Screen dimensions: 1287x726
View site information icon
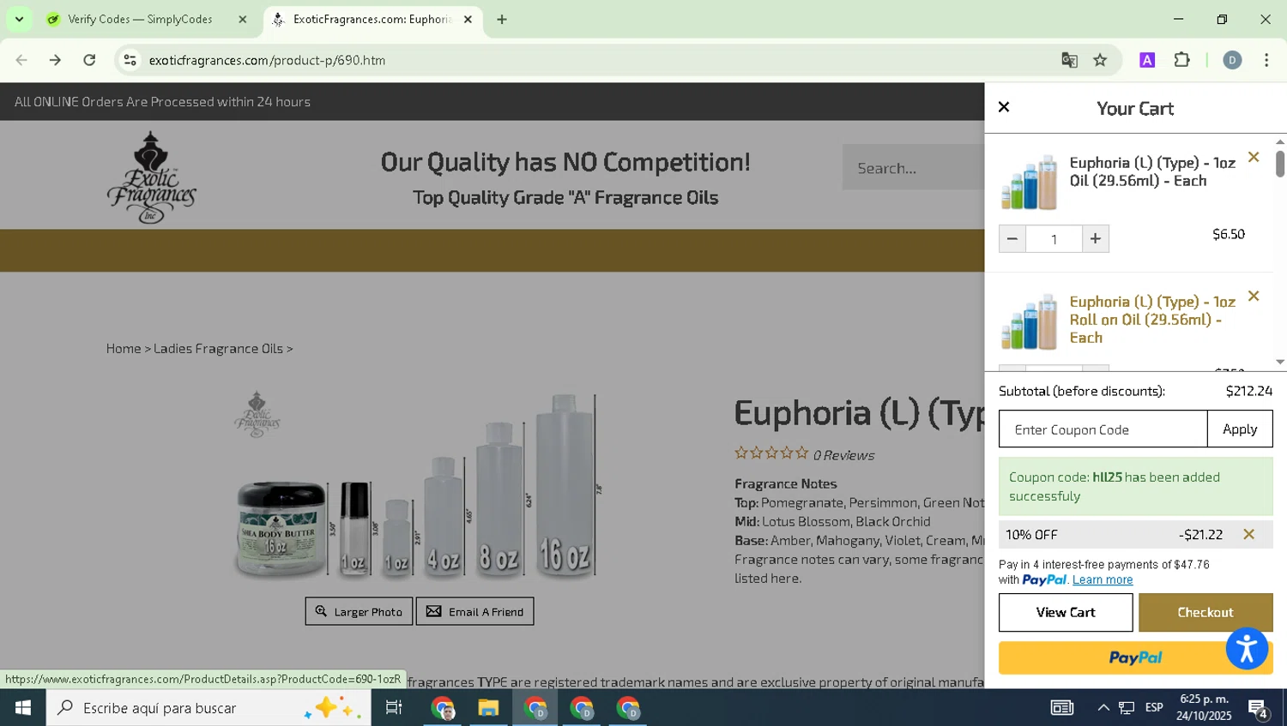(x=130, y=60)
